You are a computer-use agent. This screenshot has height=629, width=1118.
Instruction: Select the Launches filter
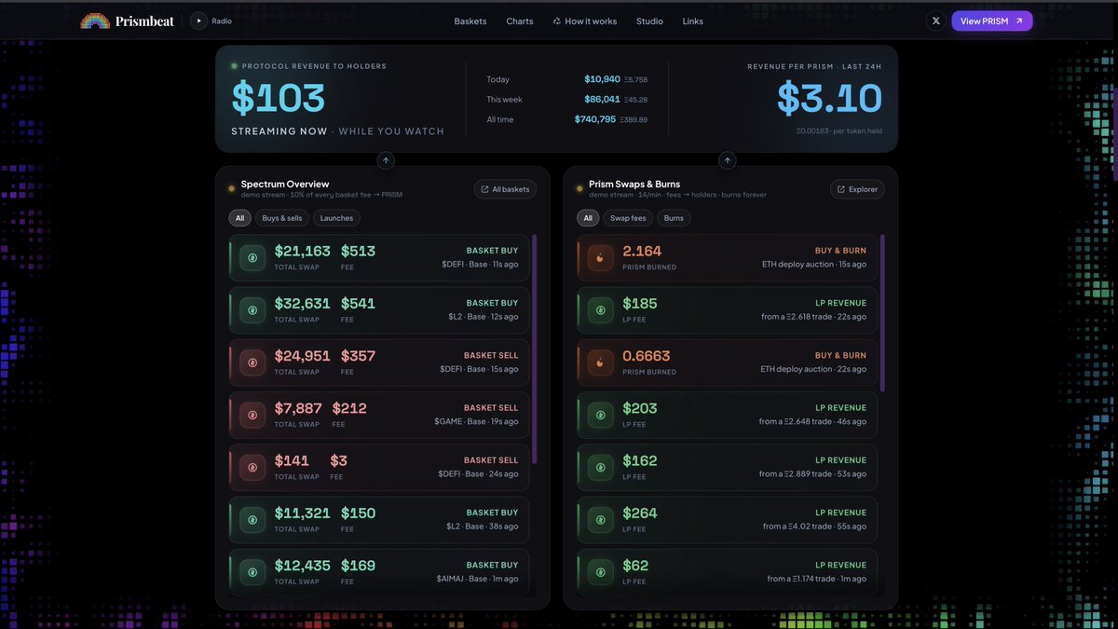point(336,218)
